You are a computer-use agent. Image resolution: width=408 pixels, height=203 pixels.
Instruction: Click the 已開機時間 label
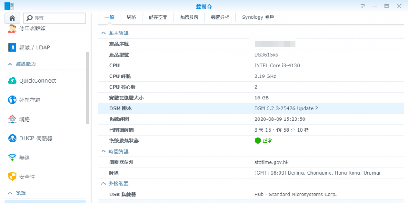point(122,130)
